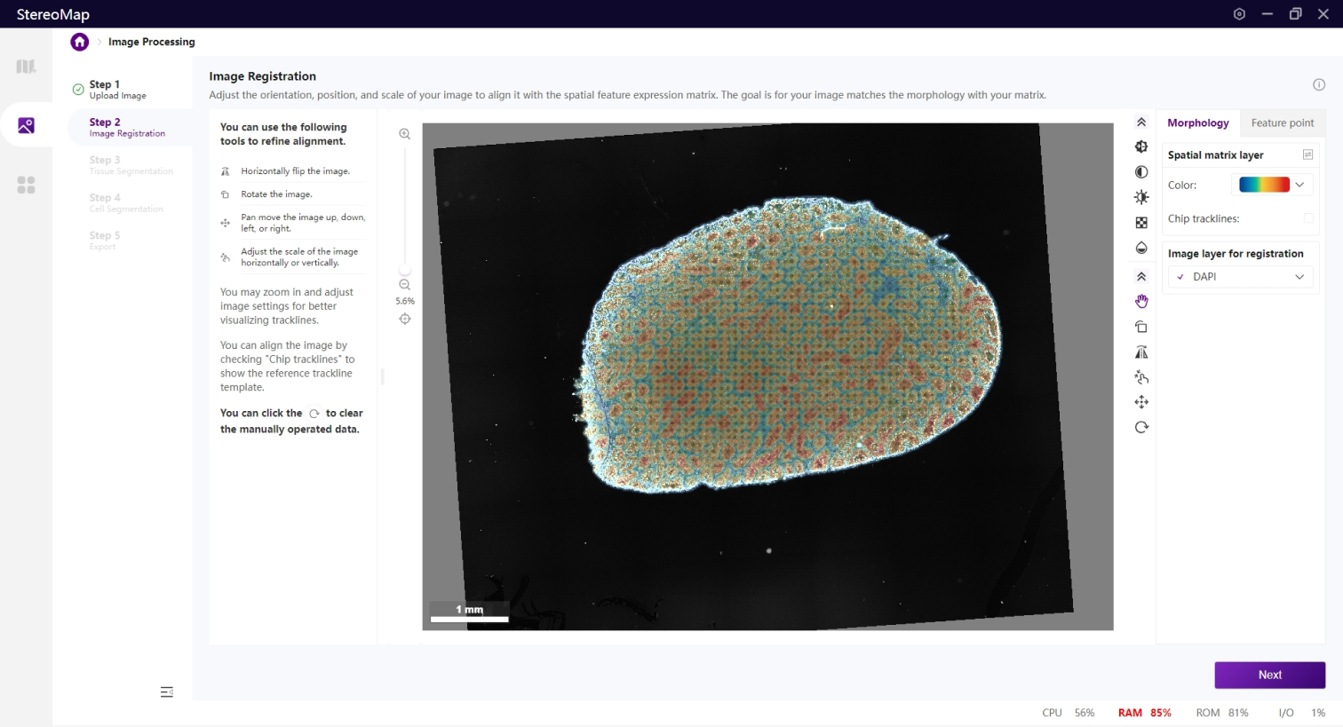Toggle the Spatial matrix layer switch icon

pos(1307,154)
